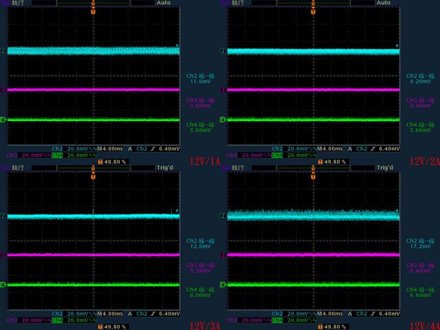Open the 6.40mV trigger level readout in the 12V/3A panel
Viewport: 440px width, 330px height.
click(x=169, y=313)
